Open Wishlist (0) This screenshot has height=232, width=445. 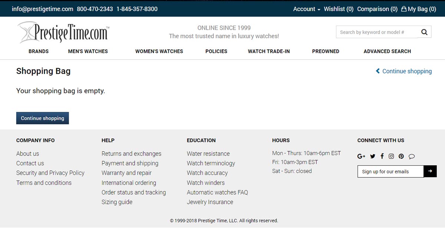tap(339, 9)
